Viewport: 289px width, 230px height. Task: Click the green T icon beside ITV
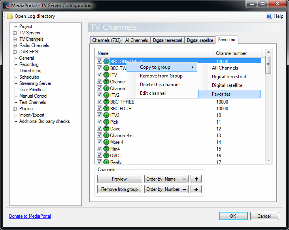tap(106, 75)
